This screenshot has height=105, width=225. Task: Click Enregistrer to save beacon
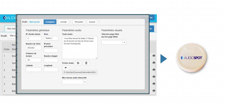tap(50, 22)
